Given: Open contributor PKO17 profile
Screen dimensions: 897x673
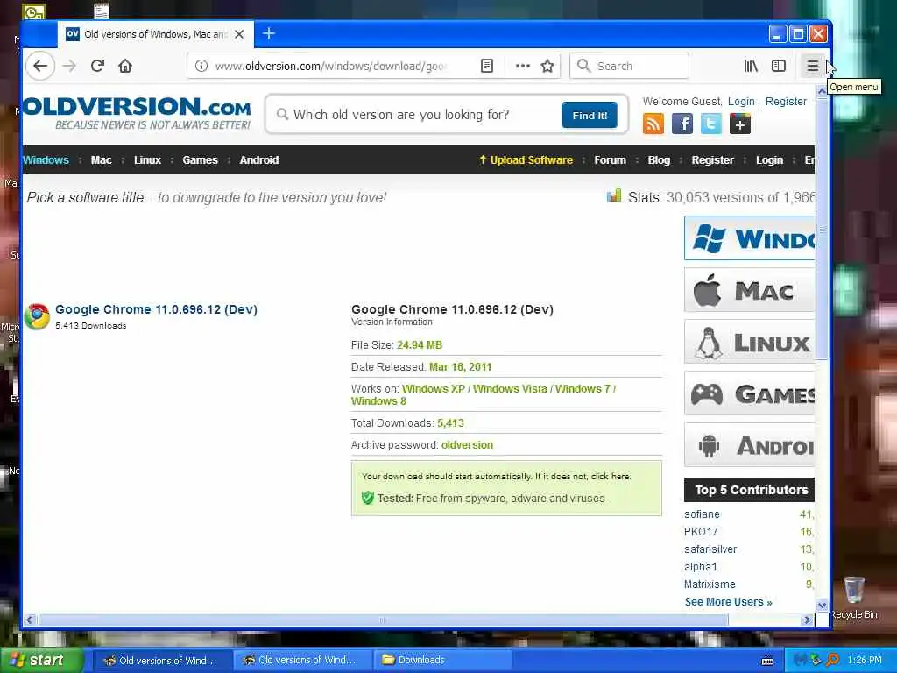Looking at the screenshot, I should point(701,532).
